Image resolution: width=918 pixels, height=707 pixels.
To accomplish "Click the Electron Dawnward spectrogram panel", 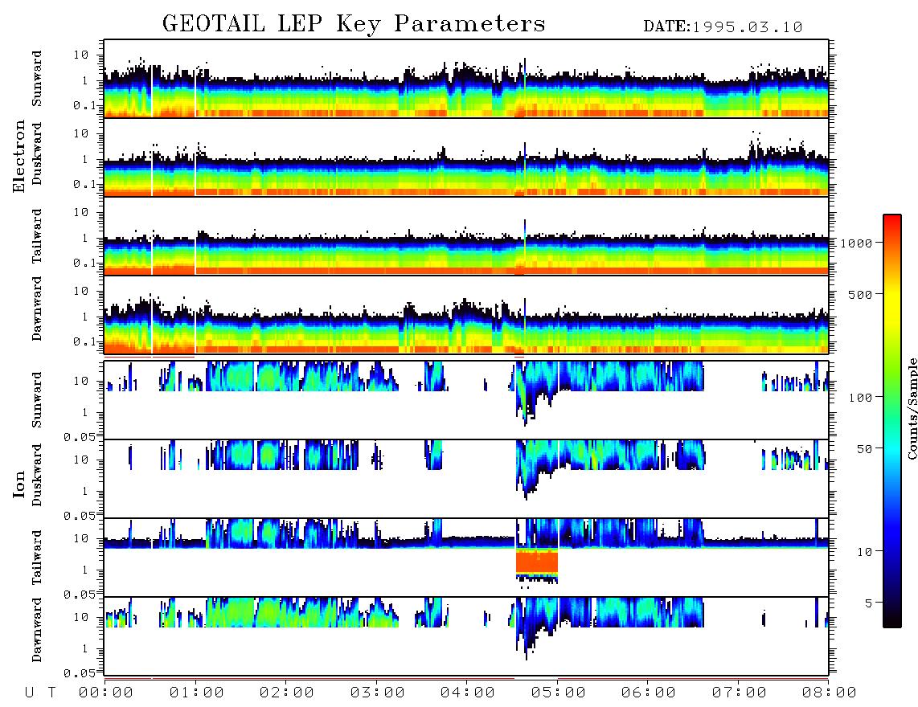I will [x=466, y=314].
